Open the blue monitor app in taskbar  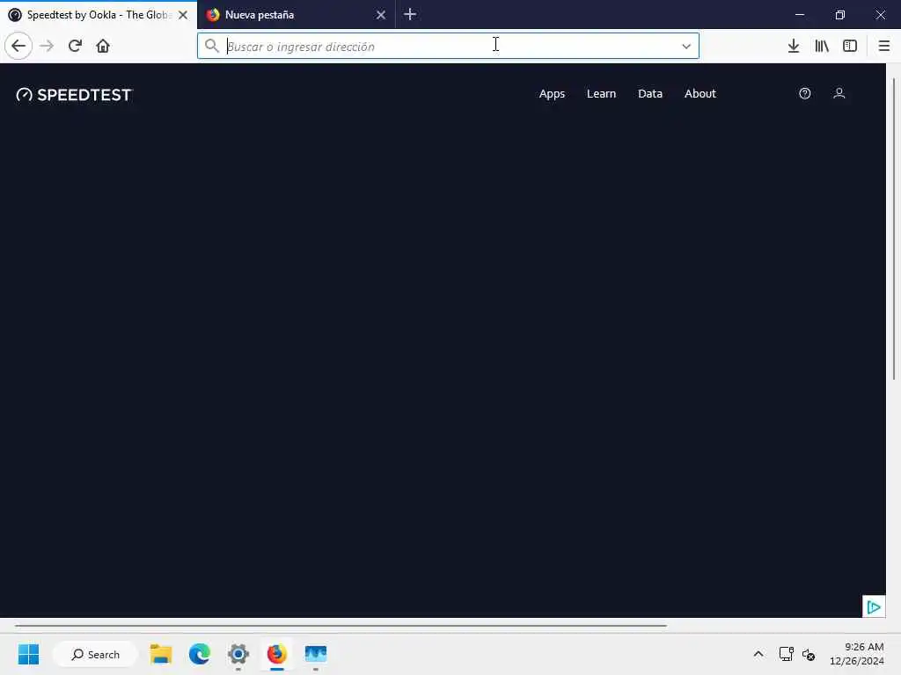coord(316,654)
